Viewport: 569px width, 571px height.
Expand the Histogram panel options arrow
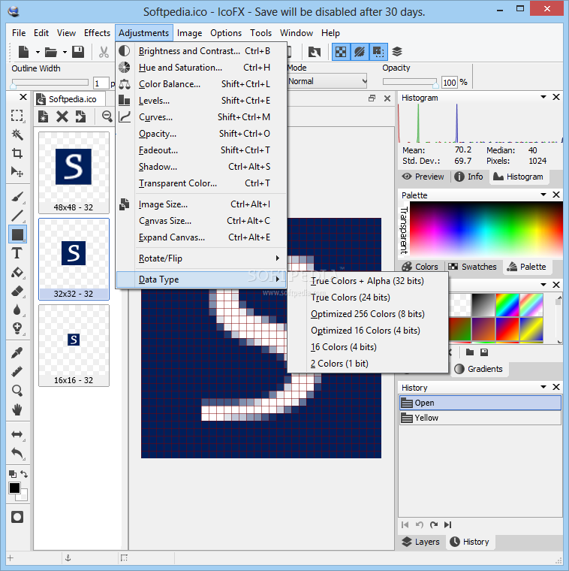click(x=543, y=97)
